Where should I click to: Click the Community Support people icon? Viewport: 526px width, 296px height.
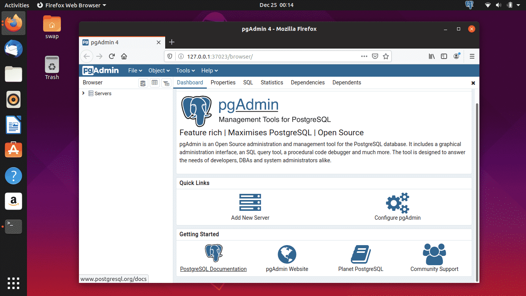tap(434, 254)
